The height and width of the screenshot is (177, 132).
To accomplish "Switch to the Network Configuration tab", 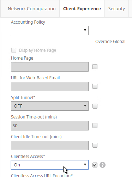I will 32,9.
